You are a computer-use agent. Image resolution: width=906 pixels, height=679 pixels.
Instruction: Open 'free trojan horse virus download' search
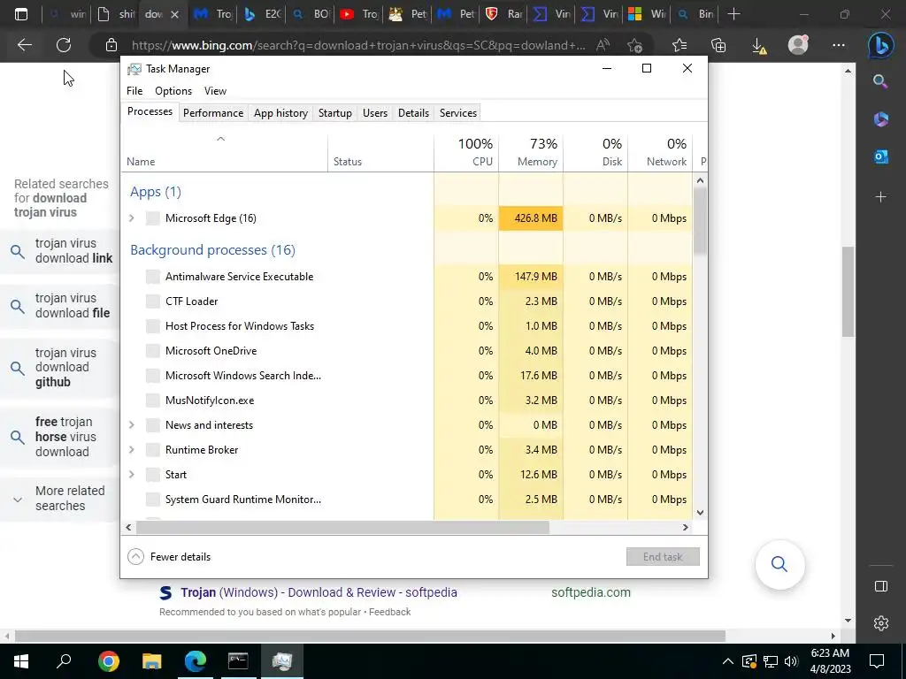[x=61, y=437]
